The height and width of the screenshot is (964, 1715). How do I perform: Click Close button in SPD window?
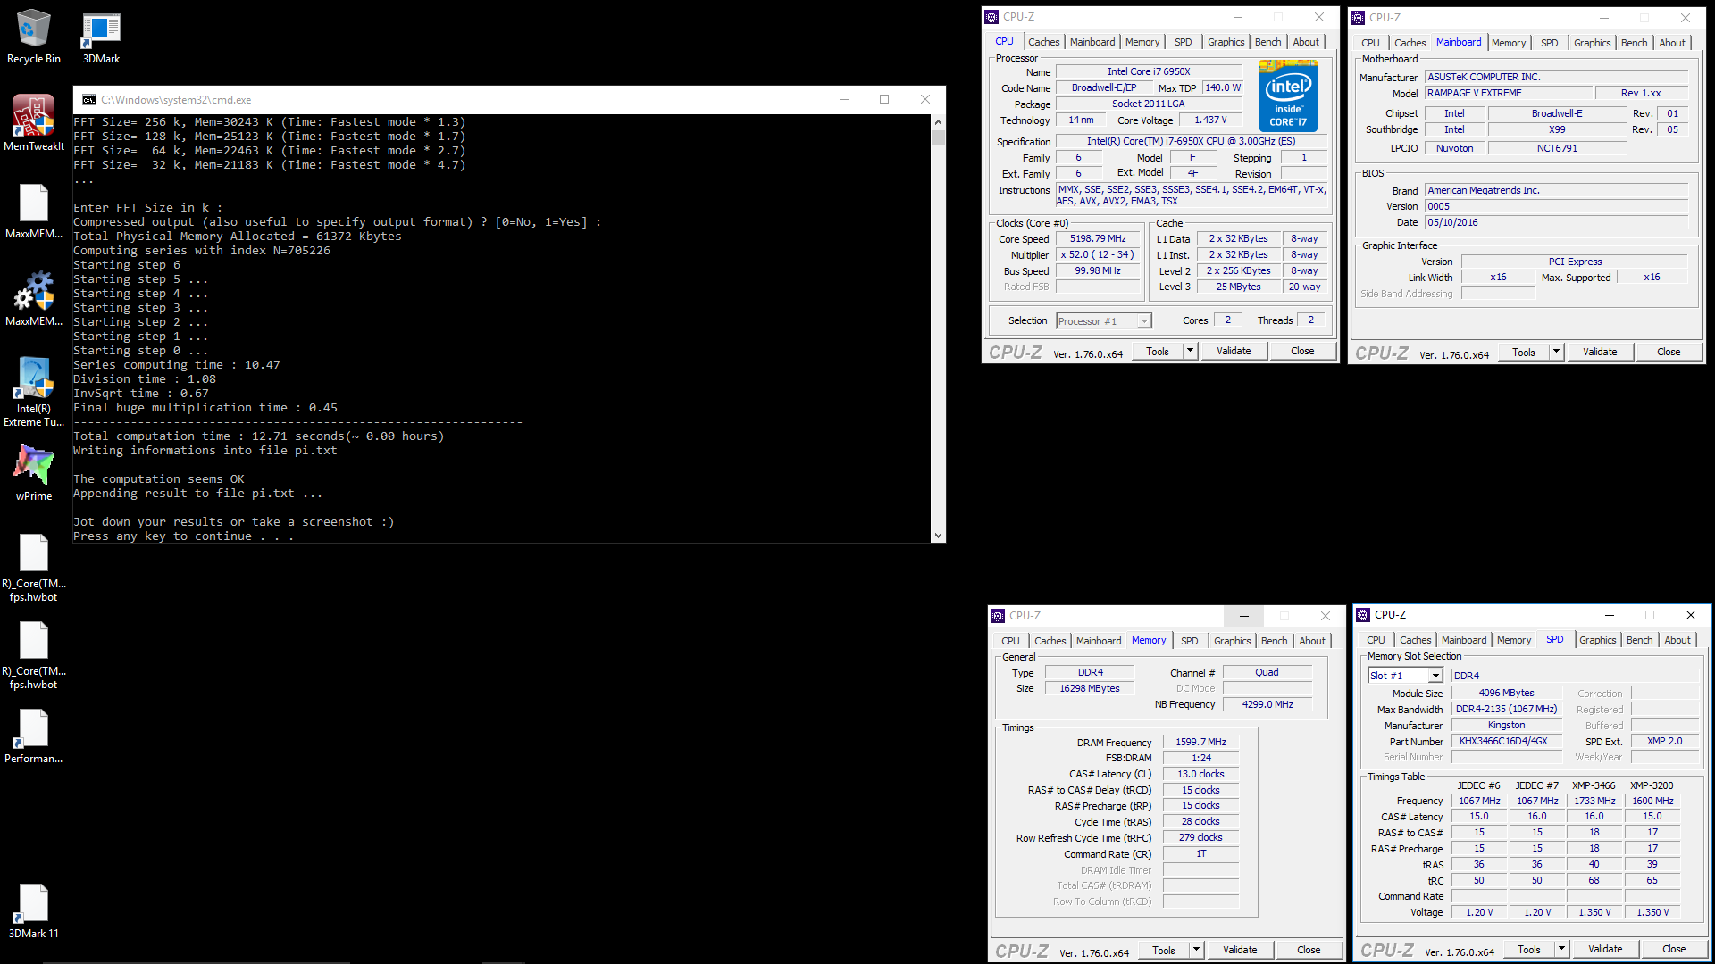click(1674, 950)
